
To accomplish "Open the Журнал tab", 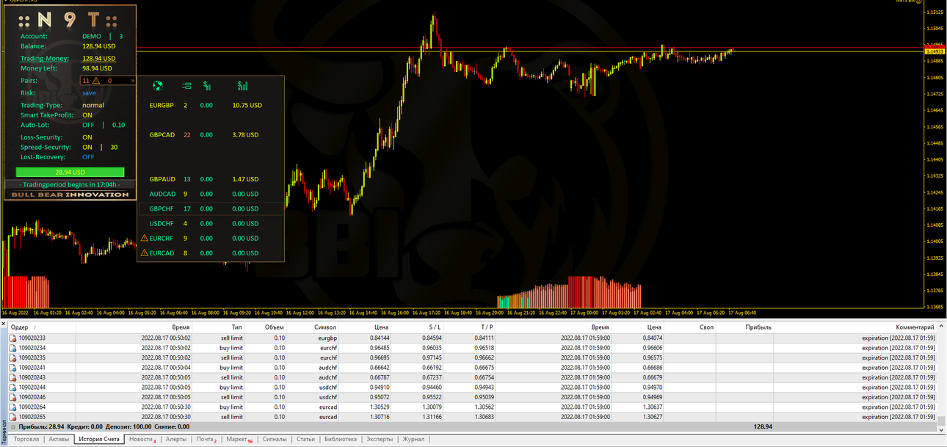I will [413, 439].
